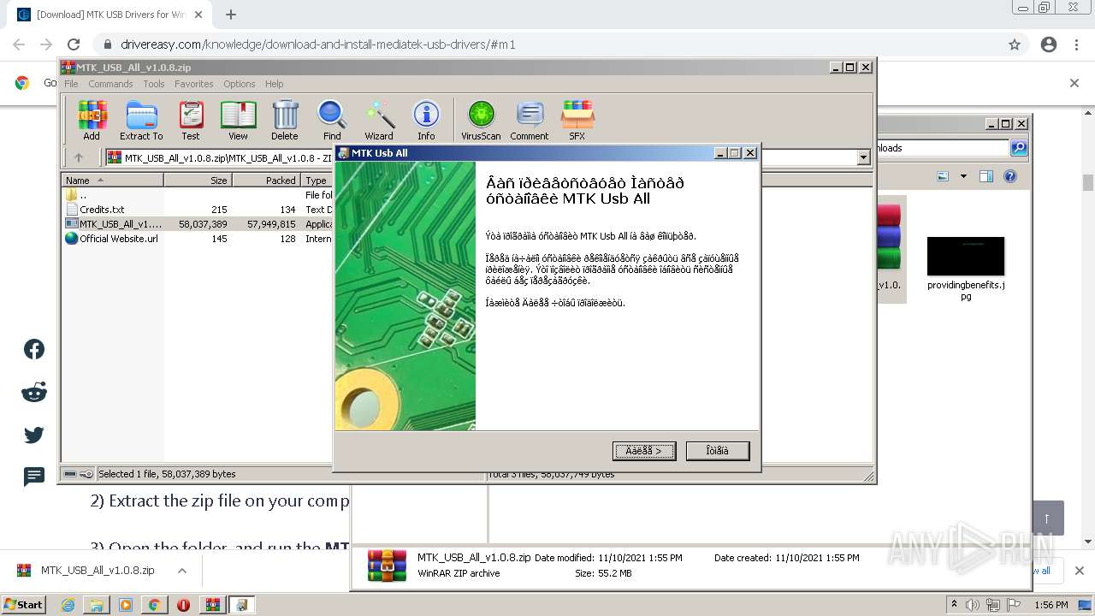Click the volume icon in system tray
The height and width of the screenshot is (616, 1095).
974,605
